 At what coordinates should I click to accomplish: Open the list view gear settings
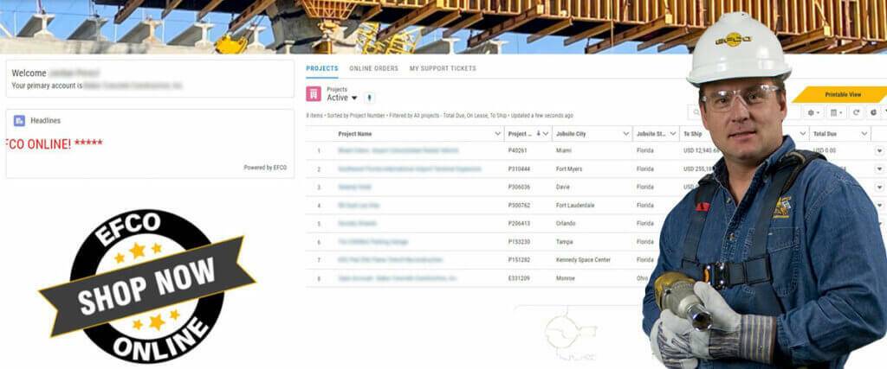[813, 112]
